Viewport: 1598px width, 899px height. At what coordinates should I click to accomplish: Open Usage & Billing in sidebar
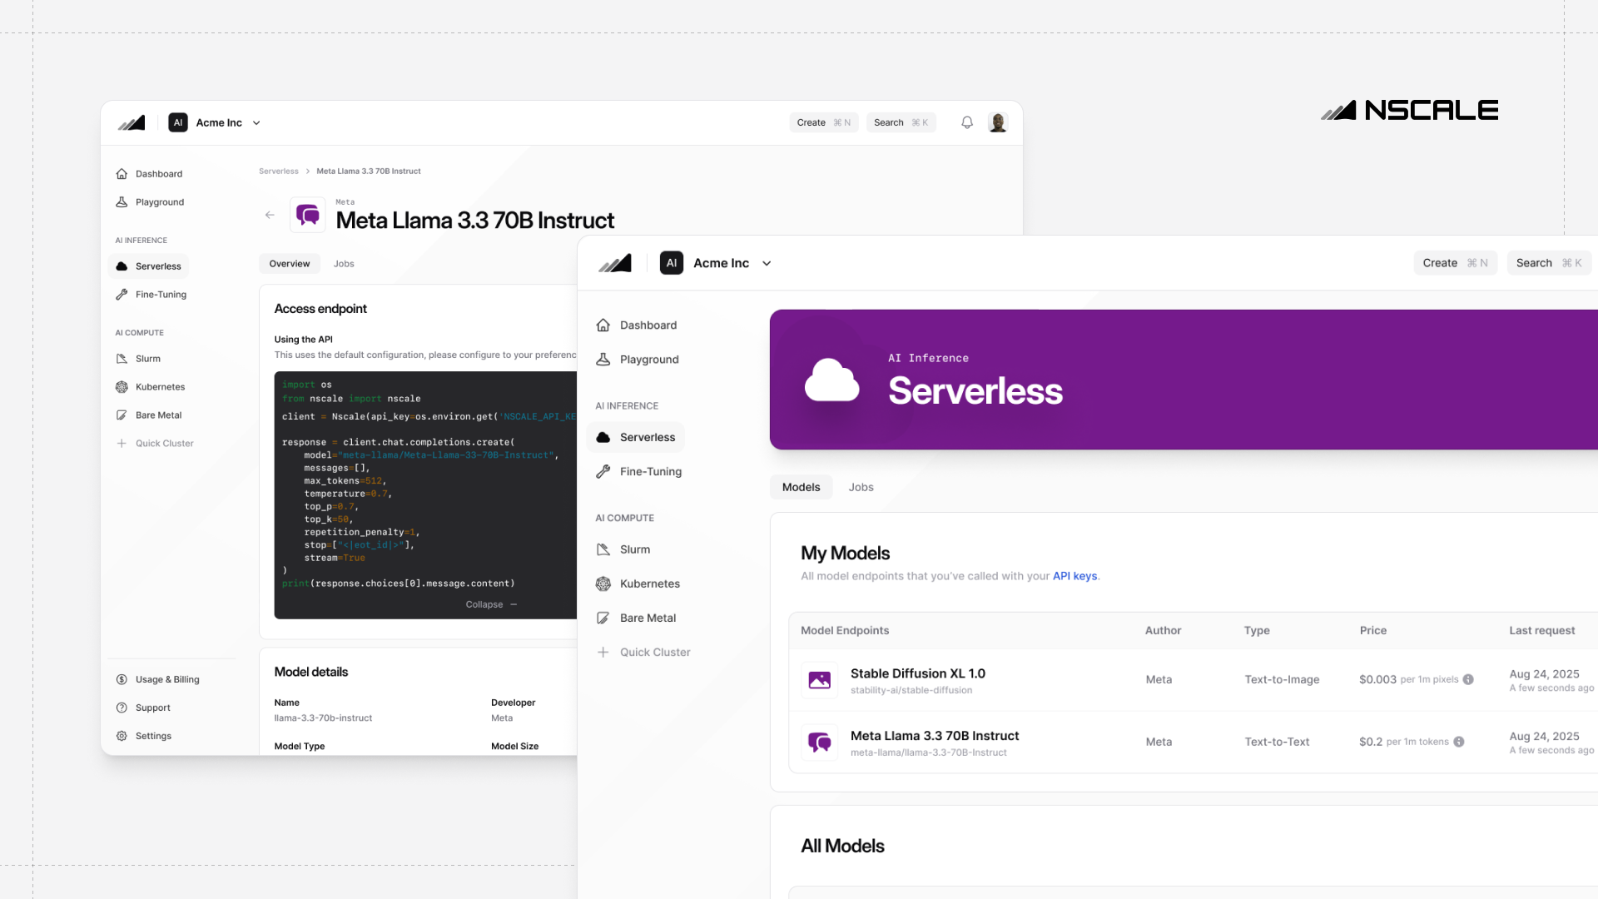tap(167, 679)
